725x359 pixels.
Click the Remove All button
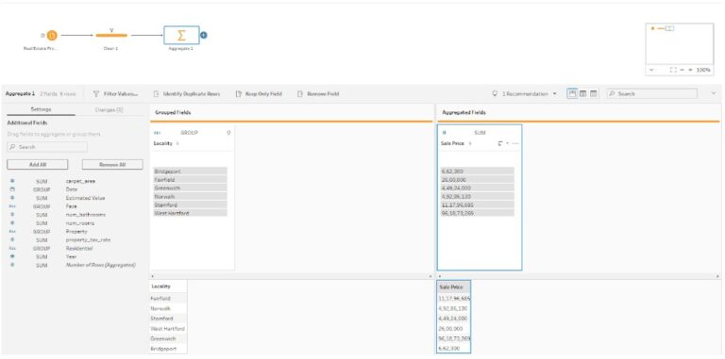pos(112,164)
